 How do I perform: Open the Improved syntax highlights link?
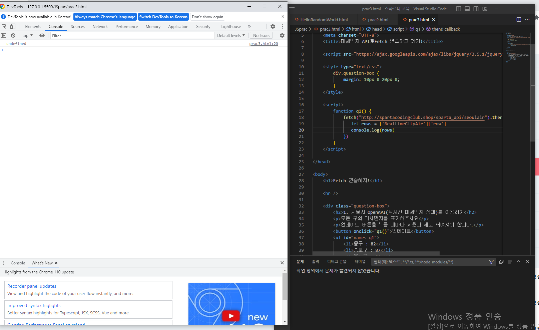coord(34,305)
